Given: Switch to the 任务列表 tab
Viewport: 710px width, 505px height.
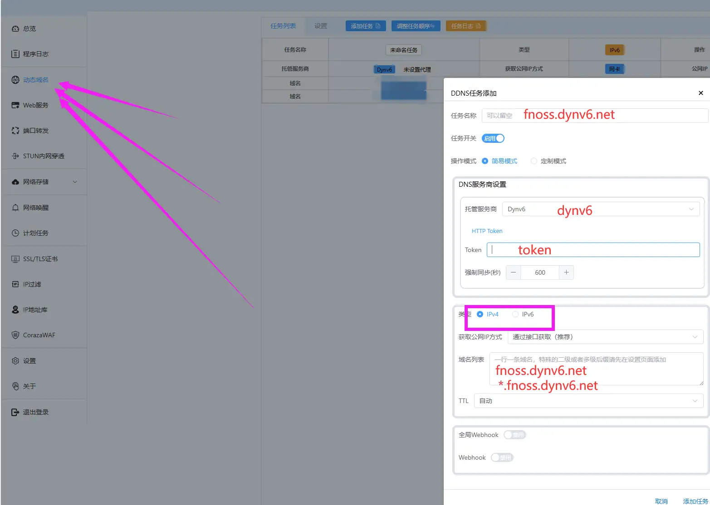Looking at the screenshot, I should click(283, 26).
